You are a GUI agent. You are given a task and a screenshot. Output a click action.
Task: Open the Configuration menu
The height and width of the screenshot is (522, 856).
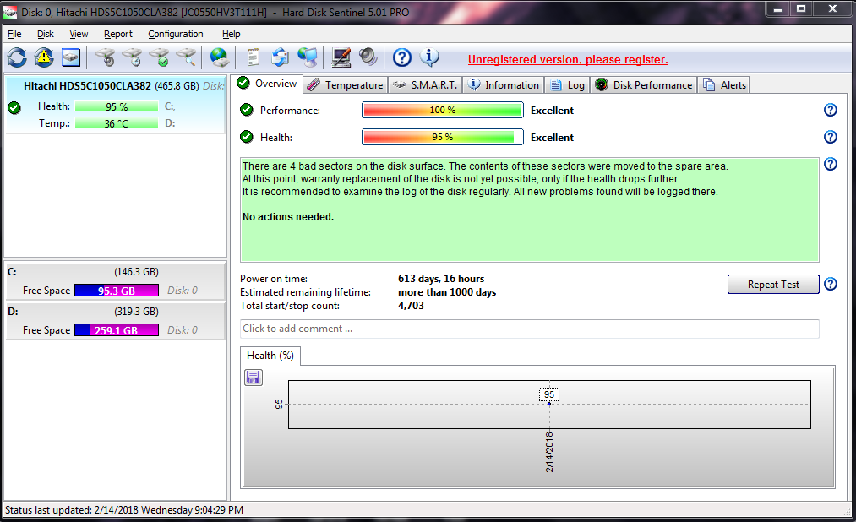point(175,34)
